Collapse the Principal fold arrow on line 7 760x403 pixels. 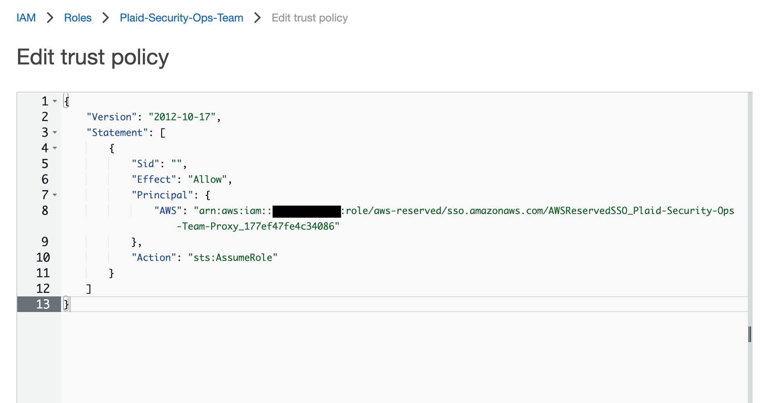(55, 195)
